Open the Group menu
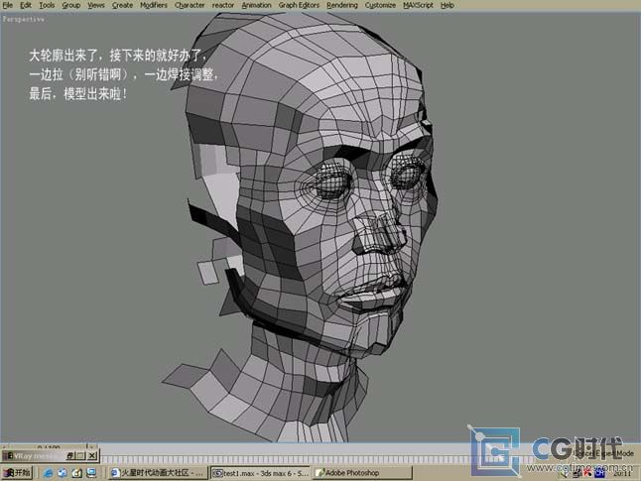Image resolution: width=641 pixels, height=481 pixels. click(x=71, y=5)
